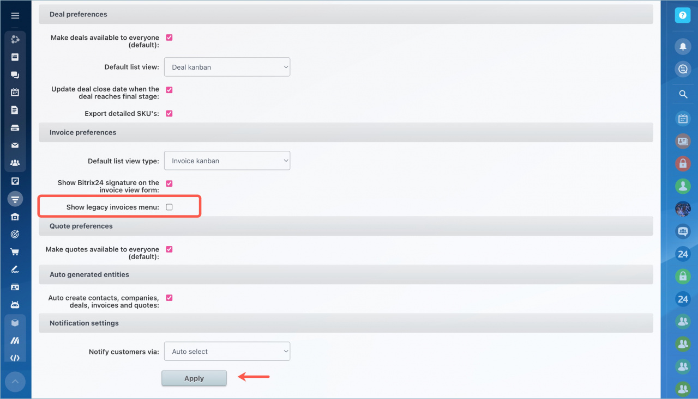Screen dimensions: 698x399
Task: Open the calendar icon in right sidebar
Action: tap(683, 118)
